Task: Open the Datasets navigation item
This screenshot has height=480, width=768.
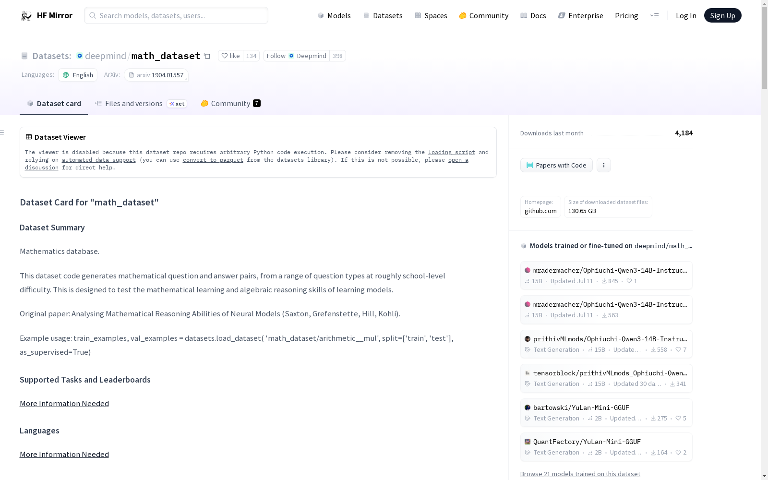Action: click(383, 15)
